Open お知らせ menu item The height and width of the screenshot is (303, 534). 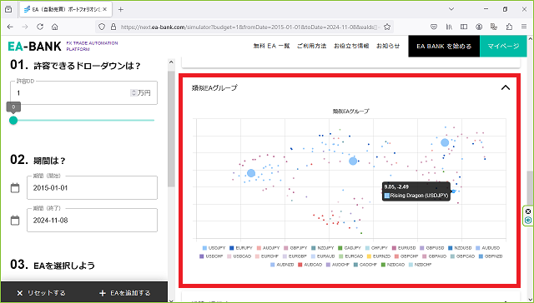click(x=388, y=46)
